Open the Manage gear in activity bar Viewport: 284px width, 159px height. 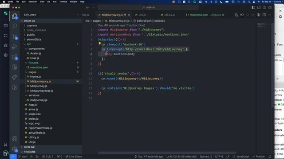pos(15,149)
